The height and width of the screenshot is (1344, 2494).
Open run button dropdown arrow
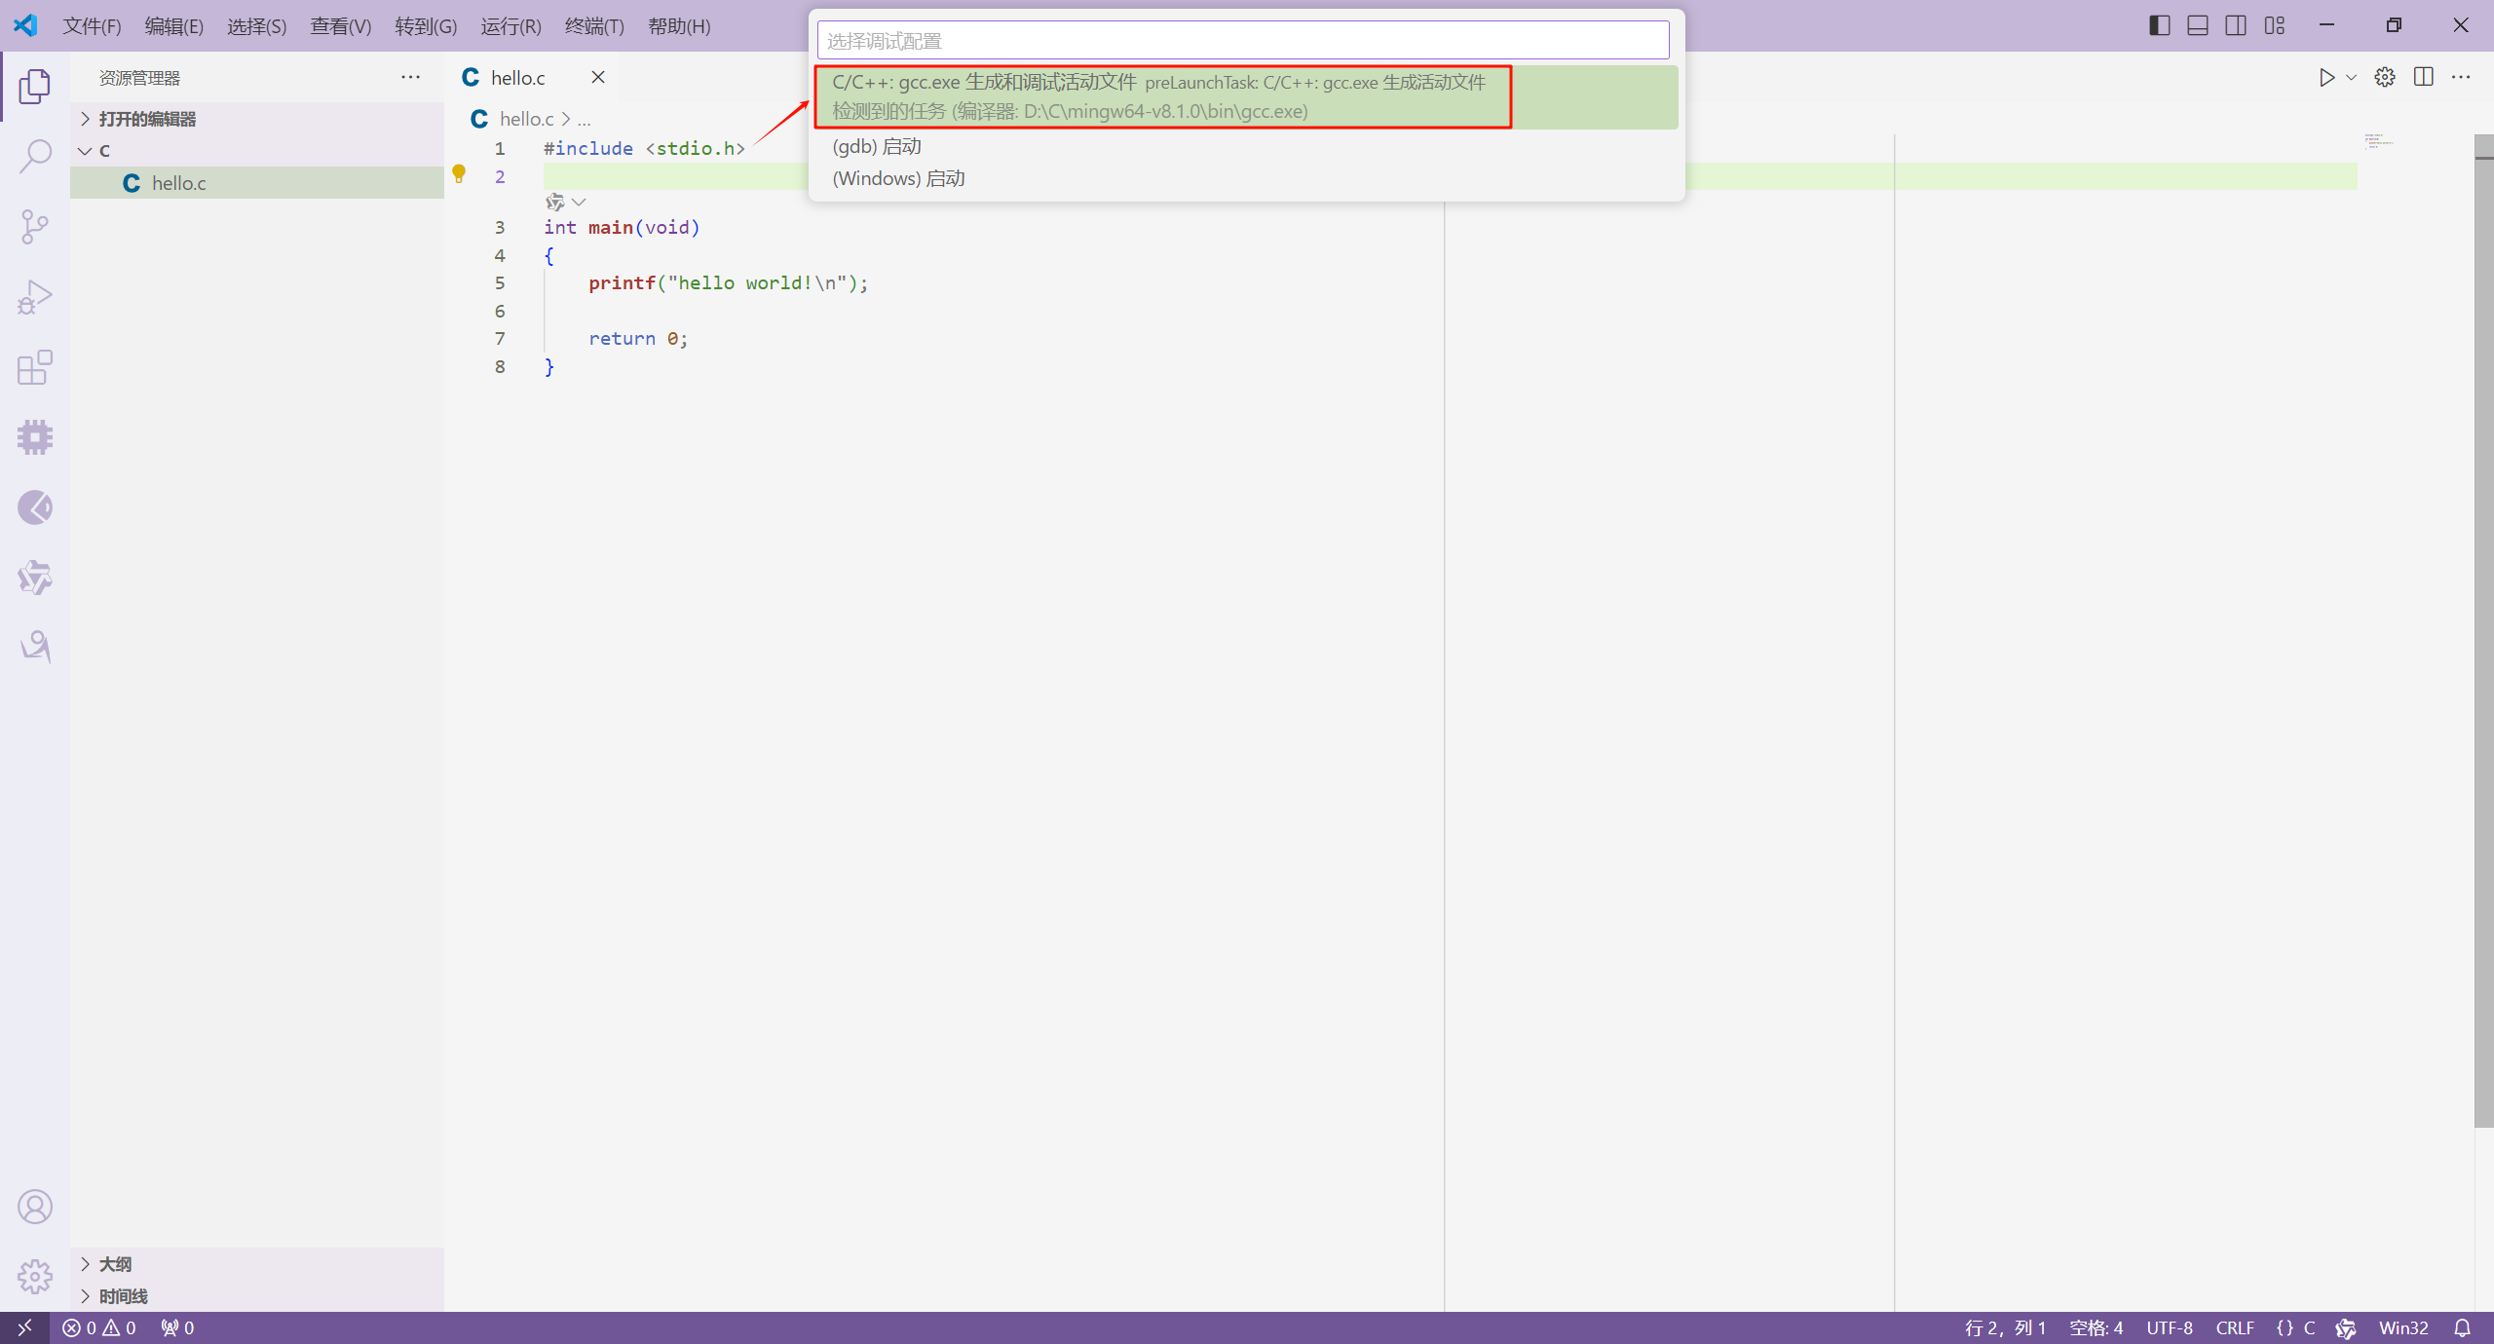(x=2351, y=78)
